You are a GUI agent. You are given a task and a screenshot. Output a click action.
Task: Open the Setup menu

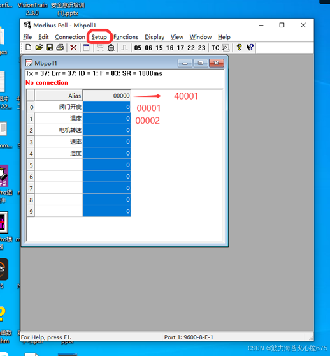point(99,37)
